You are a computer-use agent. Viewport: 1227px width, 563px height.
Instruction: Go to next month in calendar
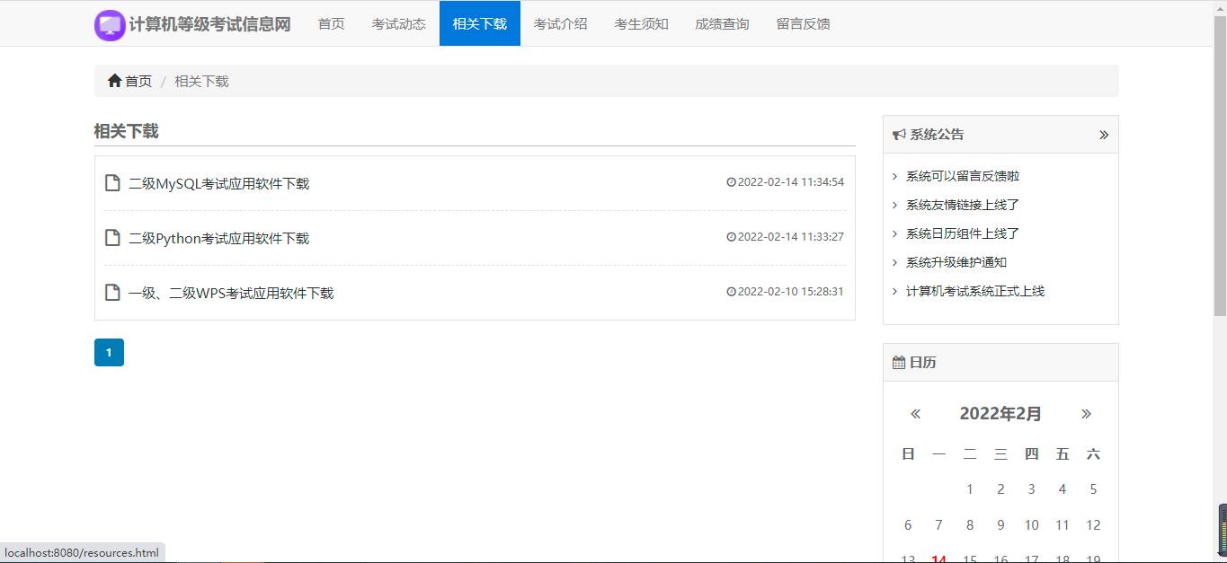click(1086, 414)
